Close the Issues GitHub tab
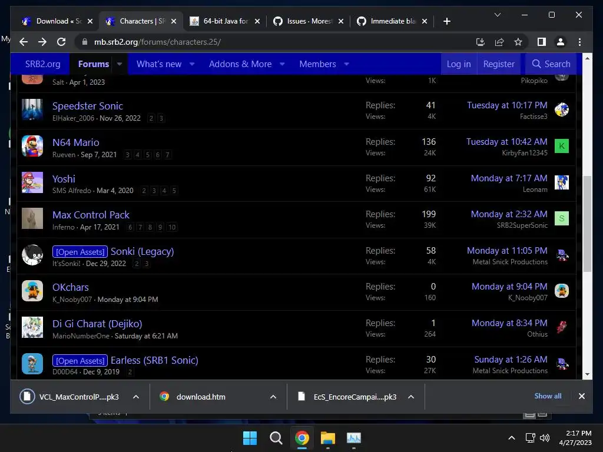This screenshot has width=603, height=452. click(x=341, y=22)
